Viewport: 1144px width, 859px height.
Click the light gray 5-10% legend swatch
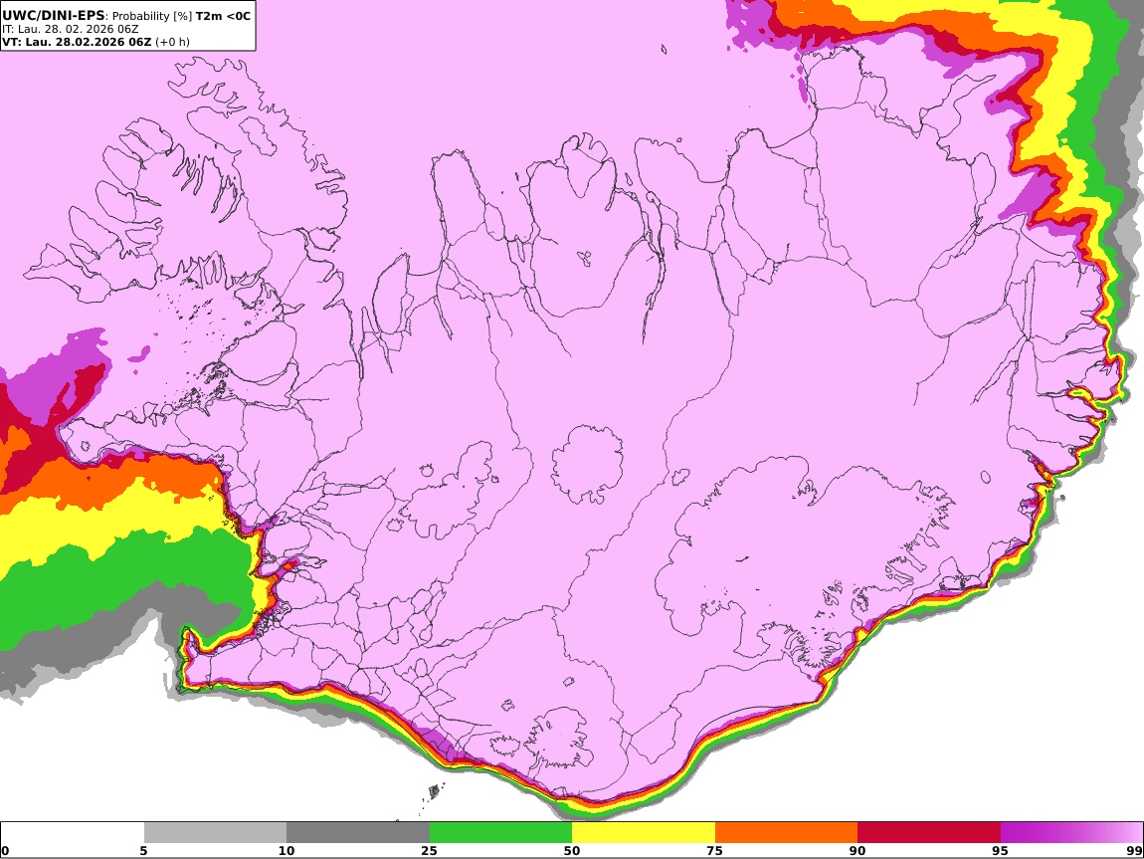coord(215,833)
